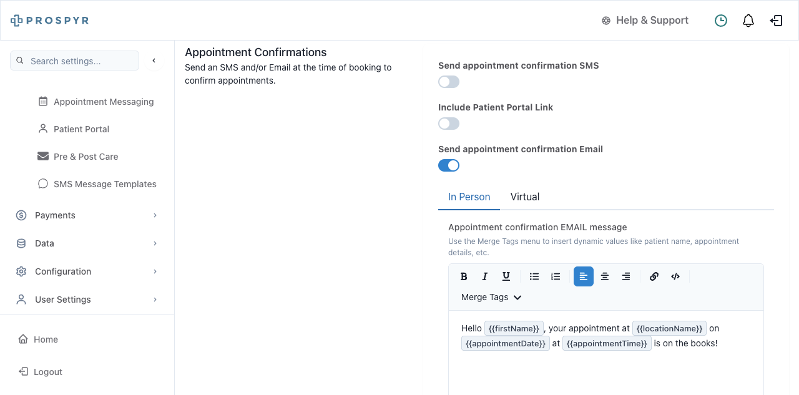Viewport: 799px width, 395px height.
Task: Toggle underline formatting
Action: [506, 276]
